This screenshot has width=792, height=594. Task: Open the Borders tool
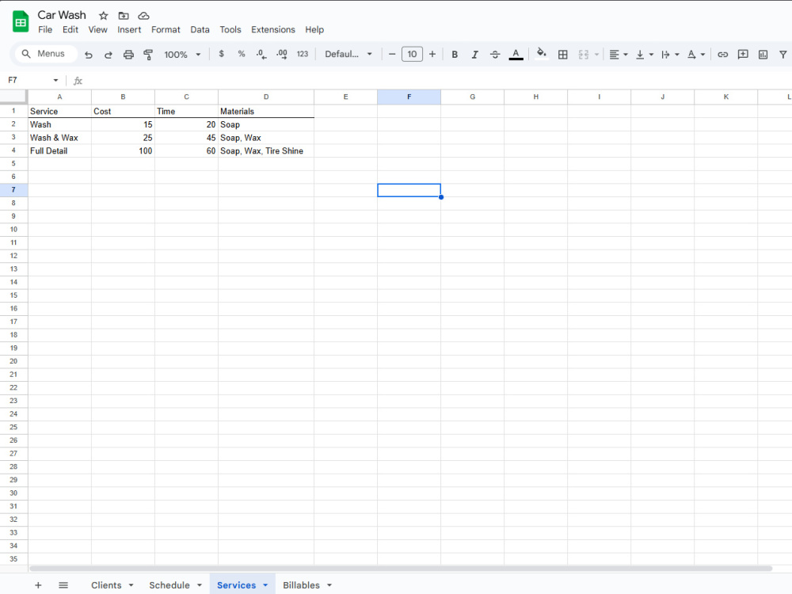point(562,55)
